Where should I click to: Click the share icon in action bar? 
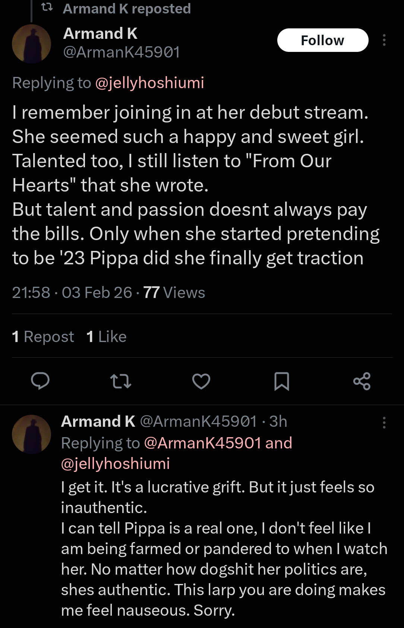[x=362, y=381]
